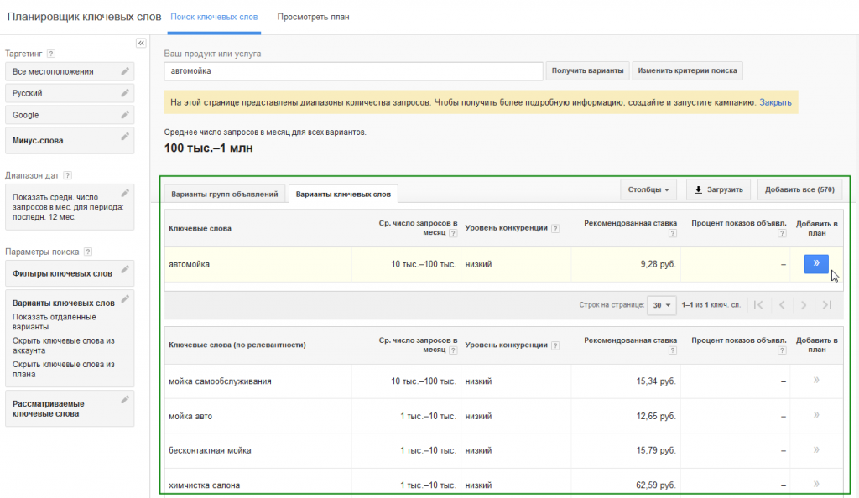Open the 'Минус-слова' targeting box

70,141
